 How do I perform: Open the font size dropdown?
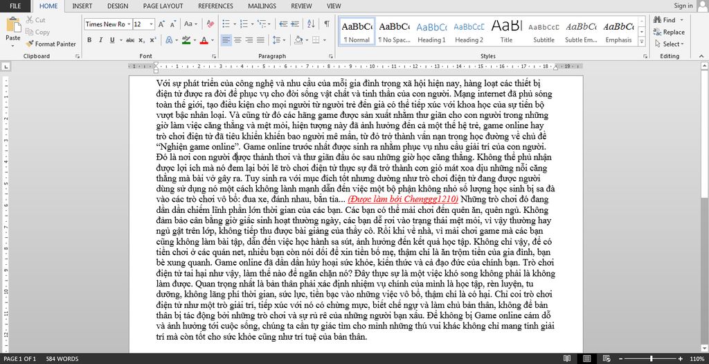pyautogui.click(x=152, y=24)
